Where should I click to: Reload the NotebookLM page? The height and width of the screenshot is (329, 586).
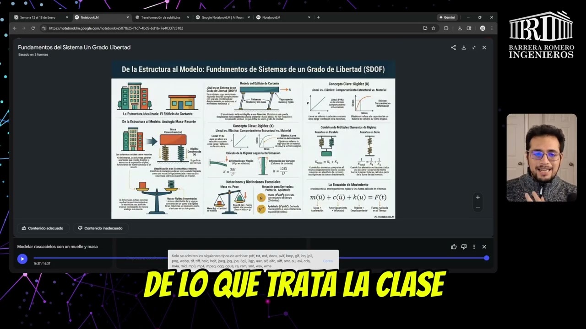click(x=33, y=28)
